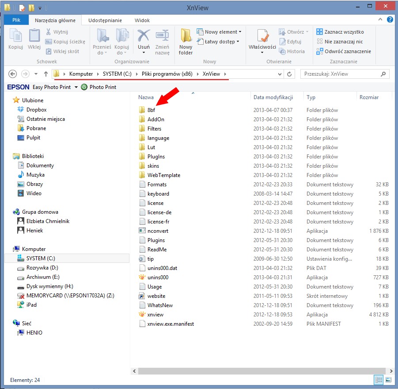Viewport: 398px width, 389px height.
Task: Click the refresh icon beside address bar
Action: (x=290, y=74)
